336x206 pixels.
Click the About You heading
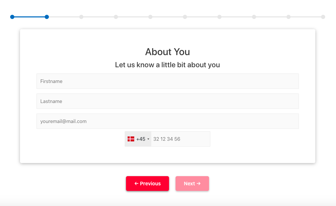[168, 52]
